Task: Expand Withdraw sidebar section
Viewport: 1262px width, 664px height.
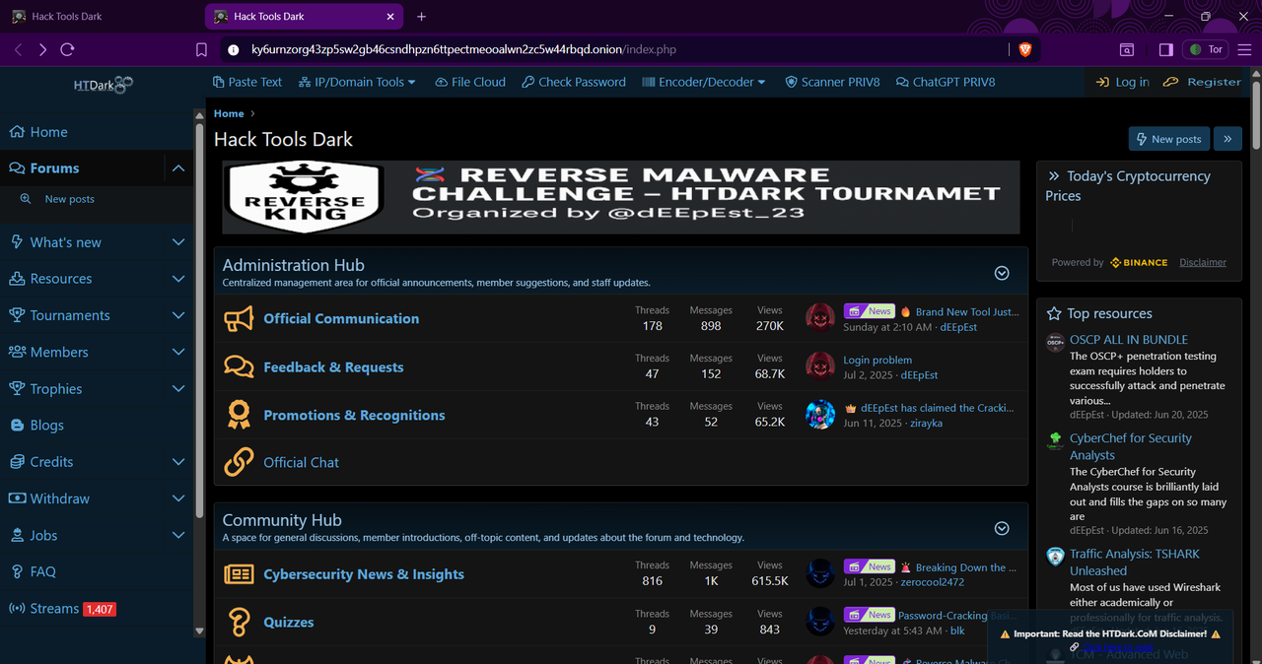Action: [x=178, y=498]
